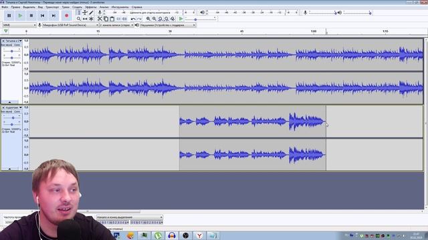Open the Микрофон recording device dropdown
The height and width of the screenshot is (240, 428).
coord(70,25)
